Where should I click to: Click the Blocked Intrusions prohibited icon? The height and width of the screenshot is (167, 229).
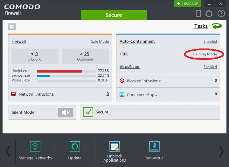coord(122,80)
